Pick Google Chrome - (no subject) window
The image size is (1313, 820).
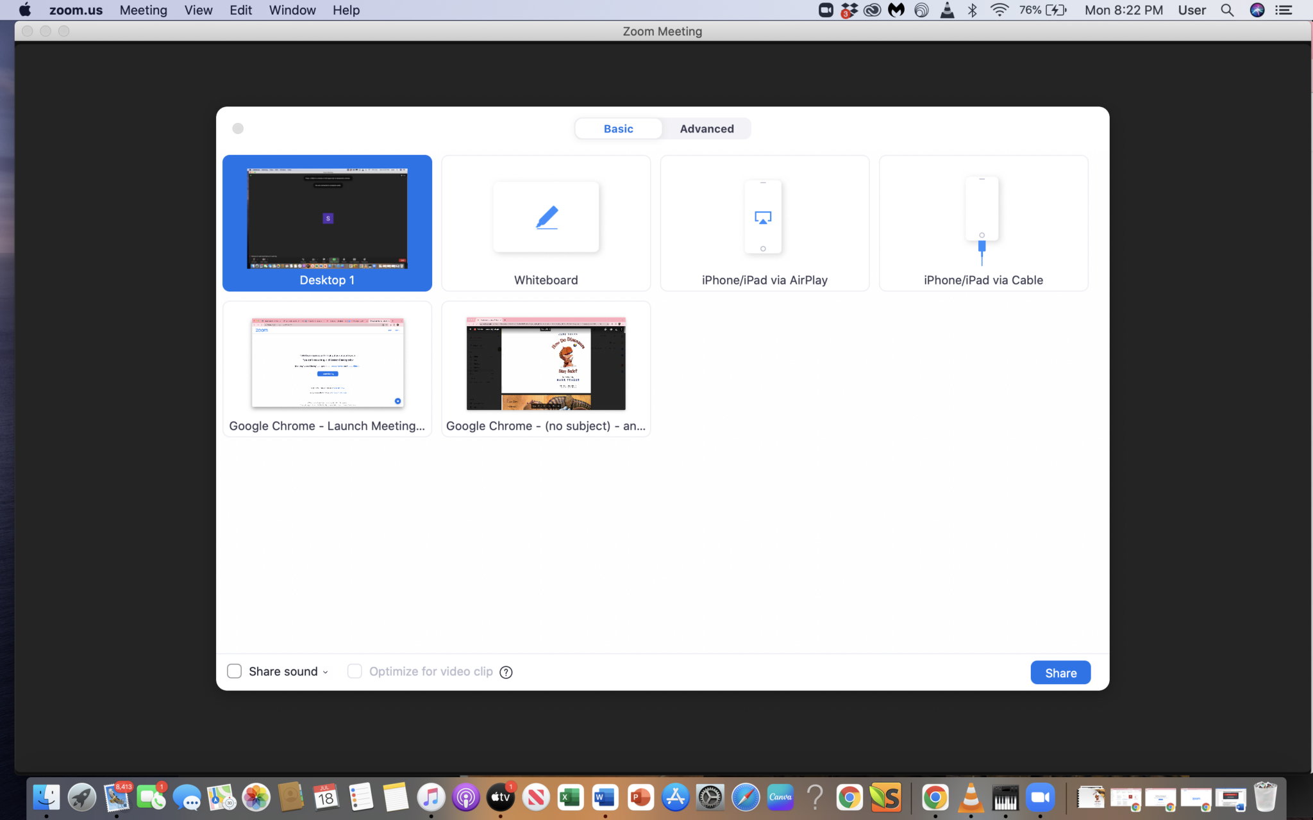click(x=546, y=369)
